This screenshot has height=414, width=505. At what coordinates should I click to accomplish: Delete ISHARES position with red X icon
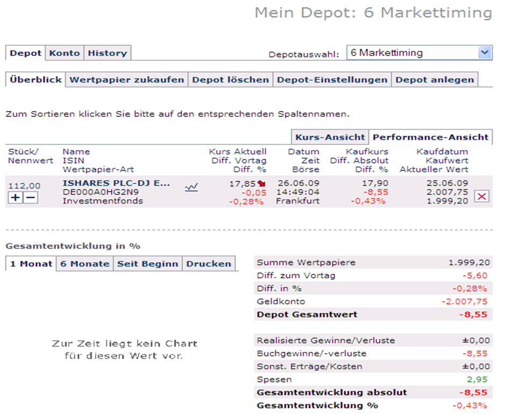click(x=482, y=196)
